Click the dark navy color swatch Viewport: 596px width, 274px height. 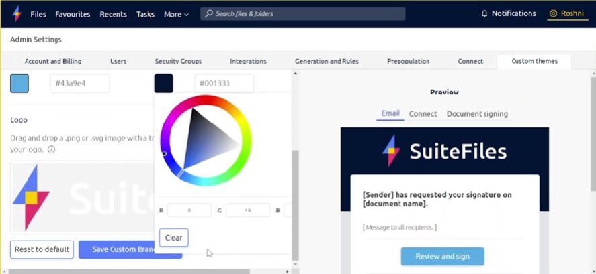(164, 83)
